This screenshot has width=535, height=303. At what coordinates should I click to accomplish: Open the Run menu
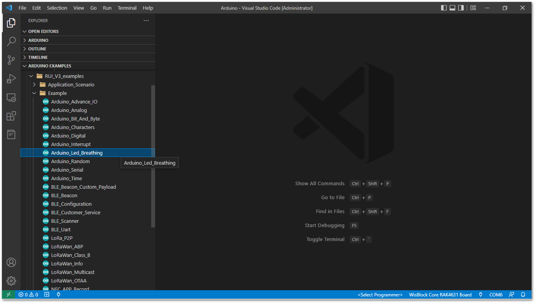click(107, 8)
